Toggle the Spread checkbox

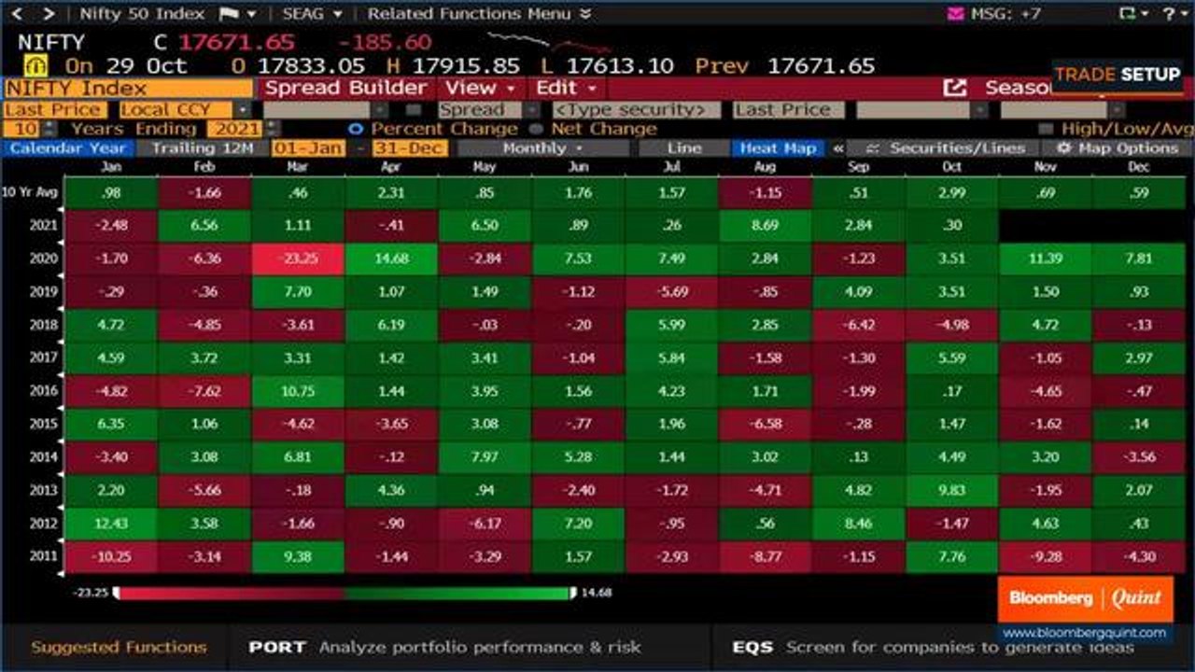coord(415,110)
